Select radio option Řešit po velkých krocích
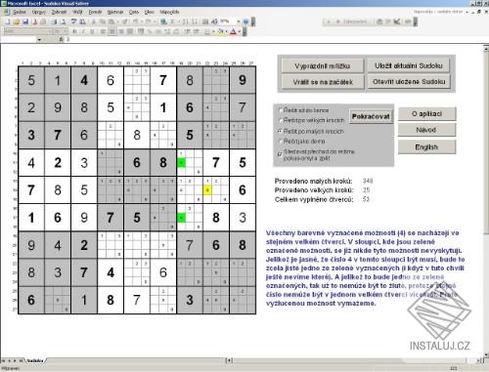Image resolution: width=489 pixels, height=372 pixels. (280, 120)
